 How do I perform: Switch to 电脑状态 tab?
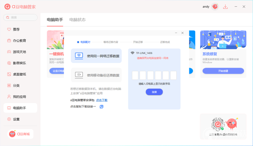click(x=77, y=20)
